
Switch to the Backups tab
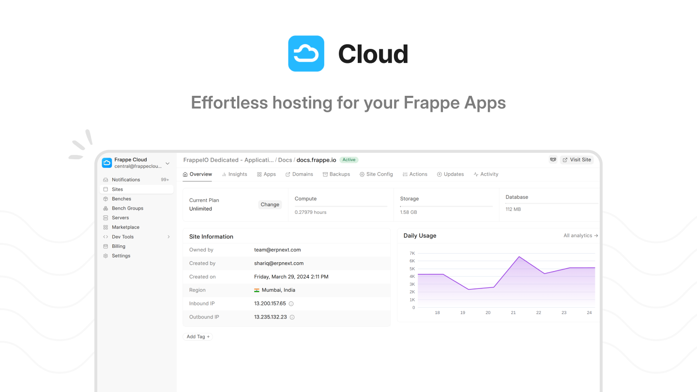(336, 174)
